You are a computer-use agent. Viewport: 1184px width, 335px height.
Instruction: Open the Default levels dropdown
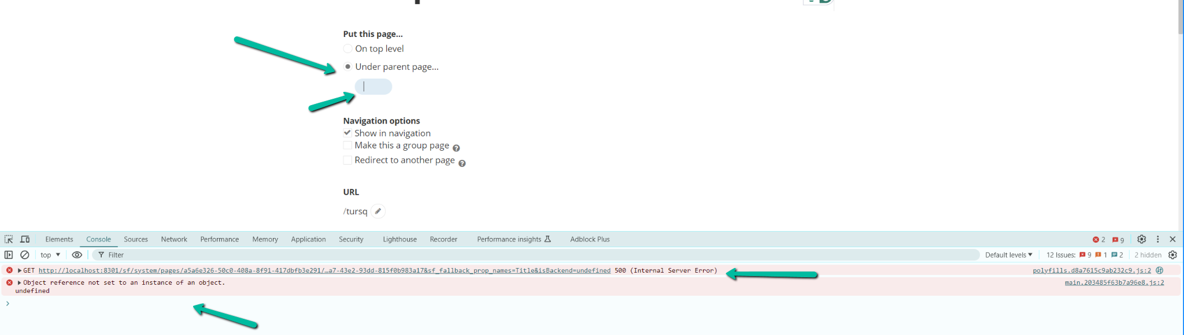point(1009,255)
